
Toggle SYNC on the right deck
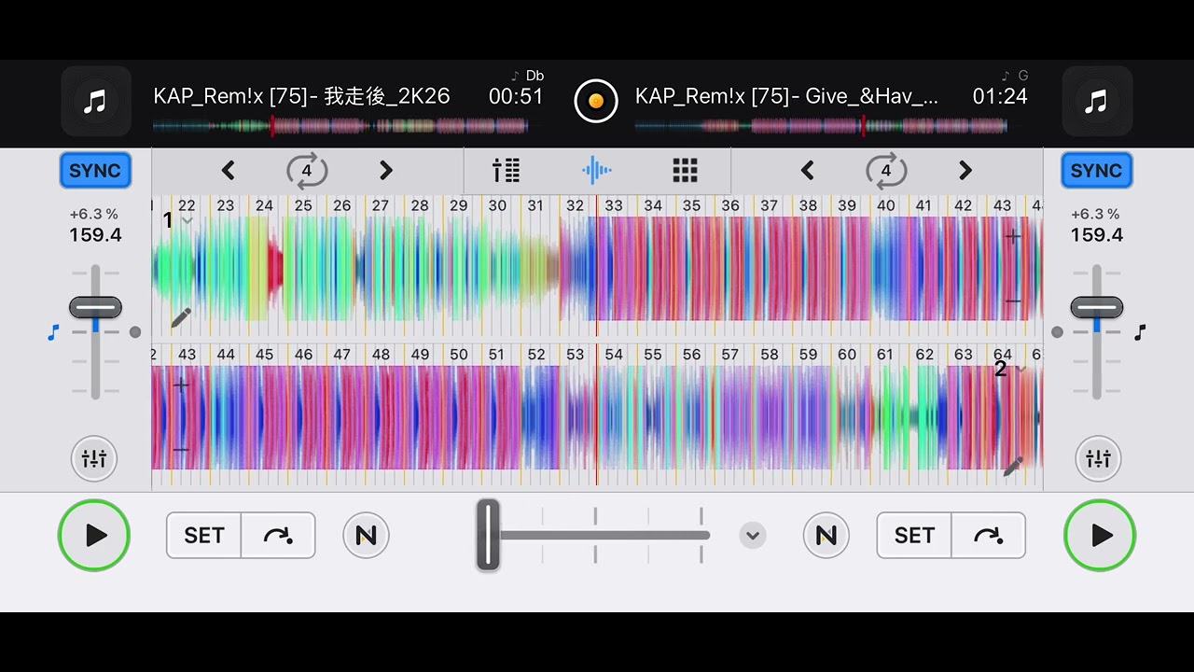coord(1096,170)
